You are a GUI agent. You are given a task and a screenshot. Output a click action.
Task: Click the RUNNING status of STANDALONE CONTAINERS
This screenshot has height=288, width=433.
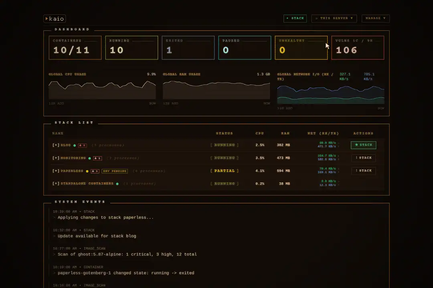point(225,184)
